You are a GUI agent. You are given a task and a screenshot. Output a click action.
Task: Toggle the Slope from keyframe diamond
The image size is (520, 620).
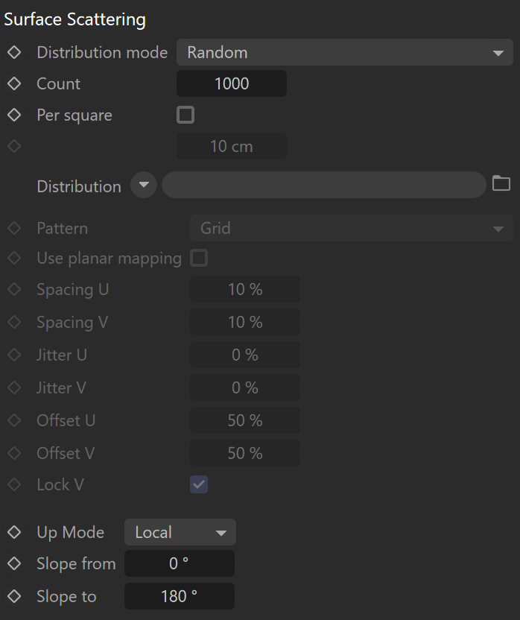pyautogui.click(x=14, y=563)
